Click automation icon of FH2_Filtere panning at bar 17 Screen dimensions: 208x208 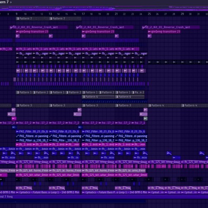tap(84, 136)
